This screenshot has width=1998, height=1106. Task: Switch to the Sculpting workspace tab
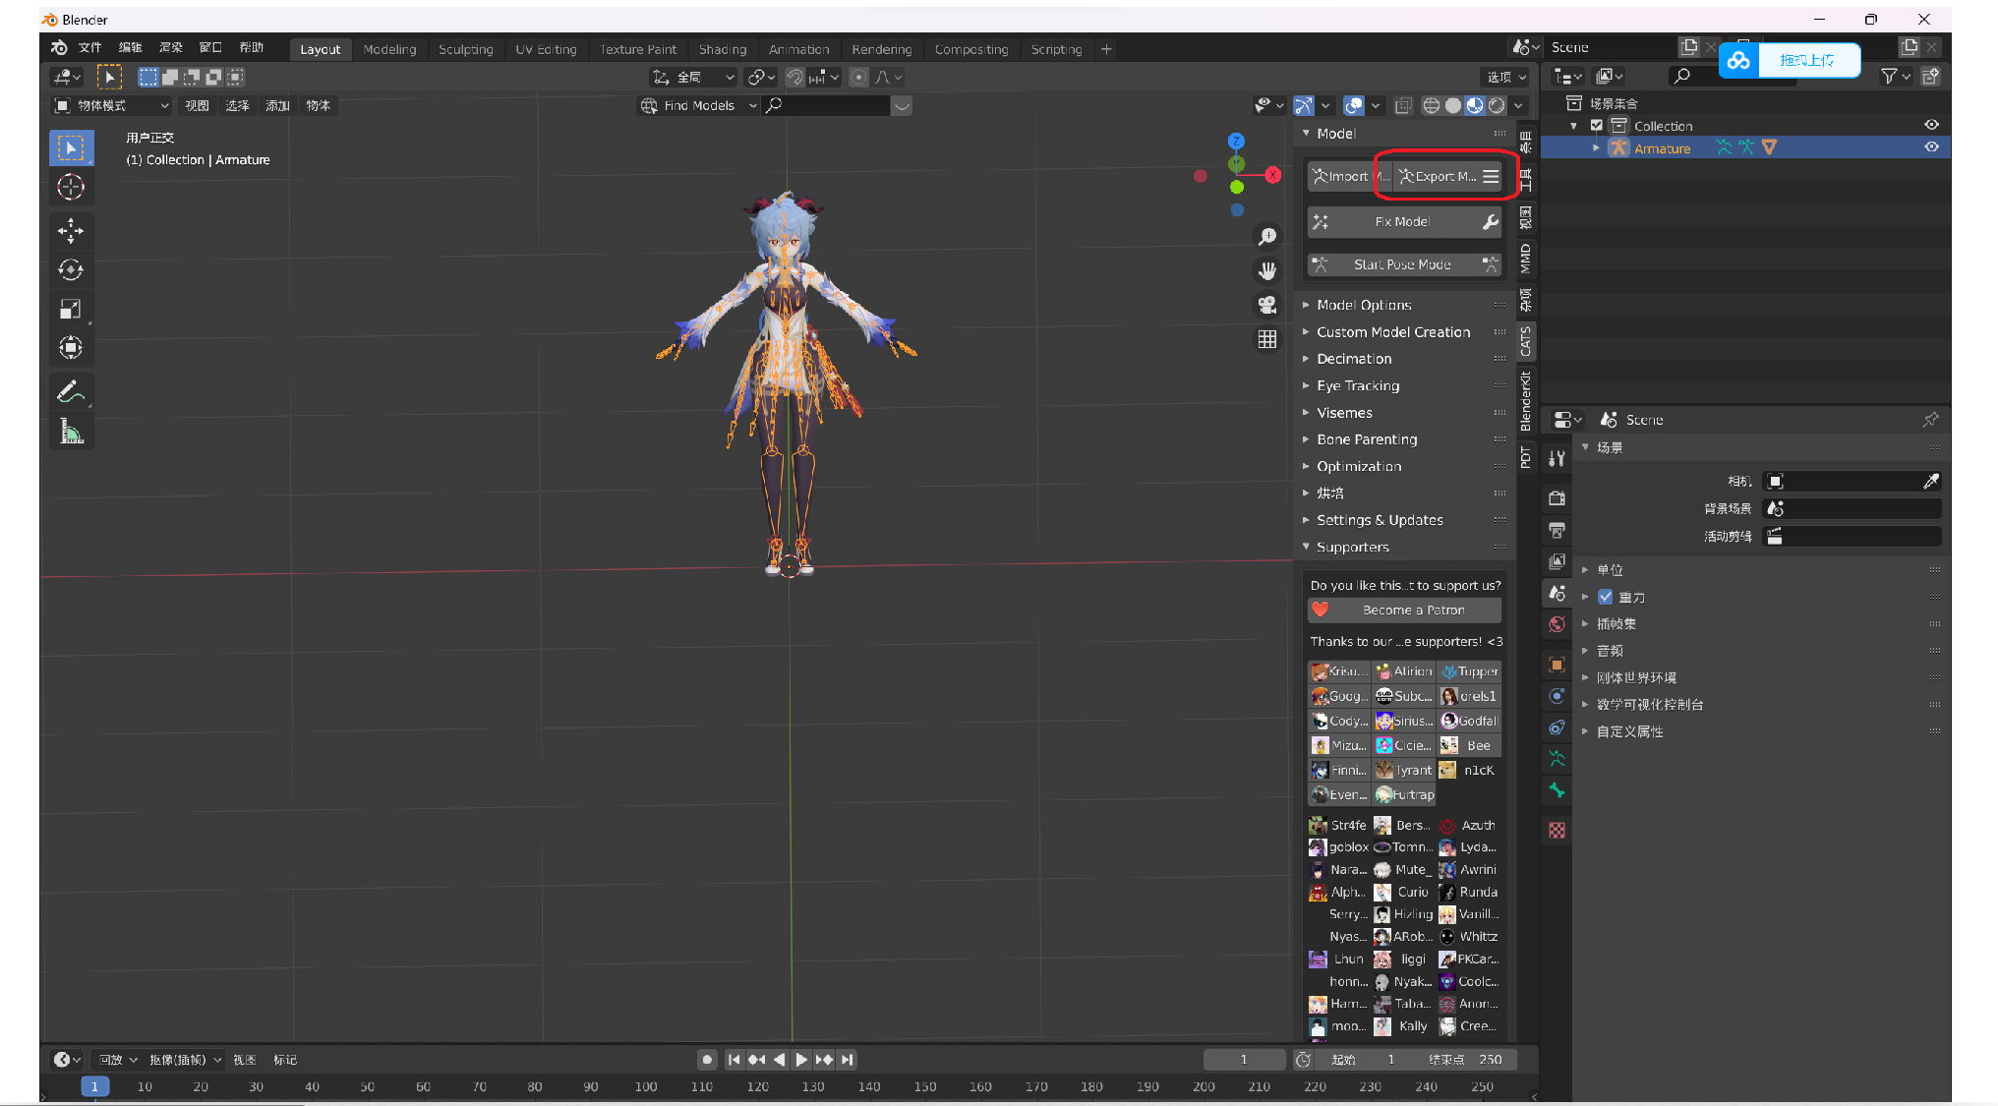[x=465, y=49]
